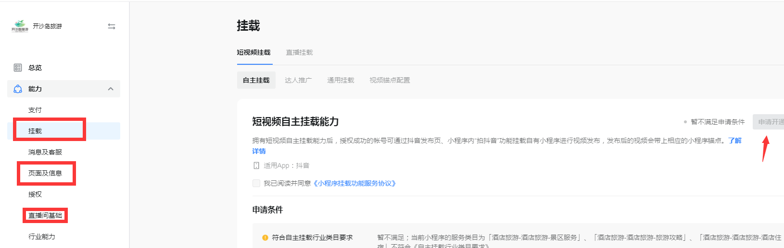
Task: Click the phone icon beside 适用App
Action: pos(256,165)
